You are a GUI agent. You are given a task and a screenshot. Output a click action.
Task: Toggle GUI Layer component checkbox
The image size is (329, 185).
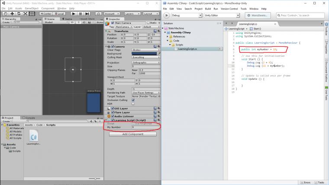[113, 108]
